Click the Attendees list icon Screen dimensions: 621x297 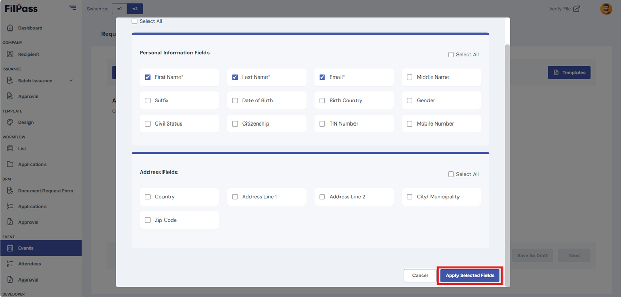(10, 264)
